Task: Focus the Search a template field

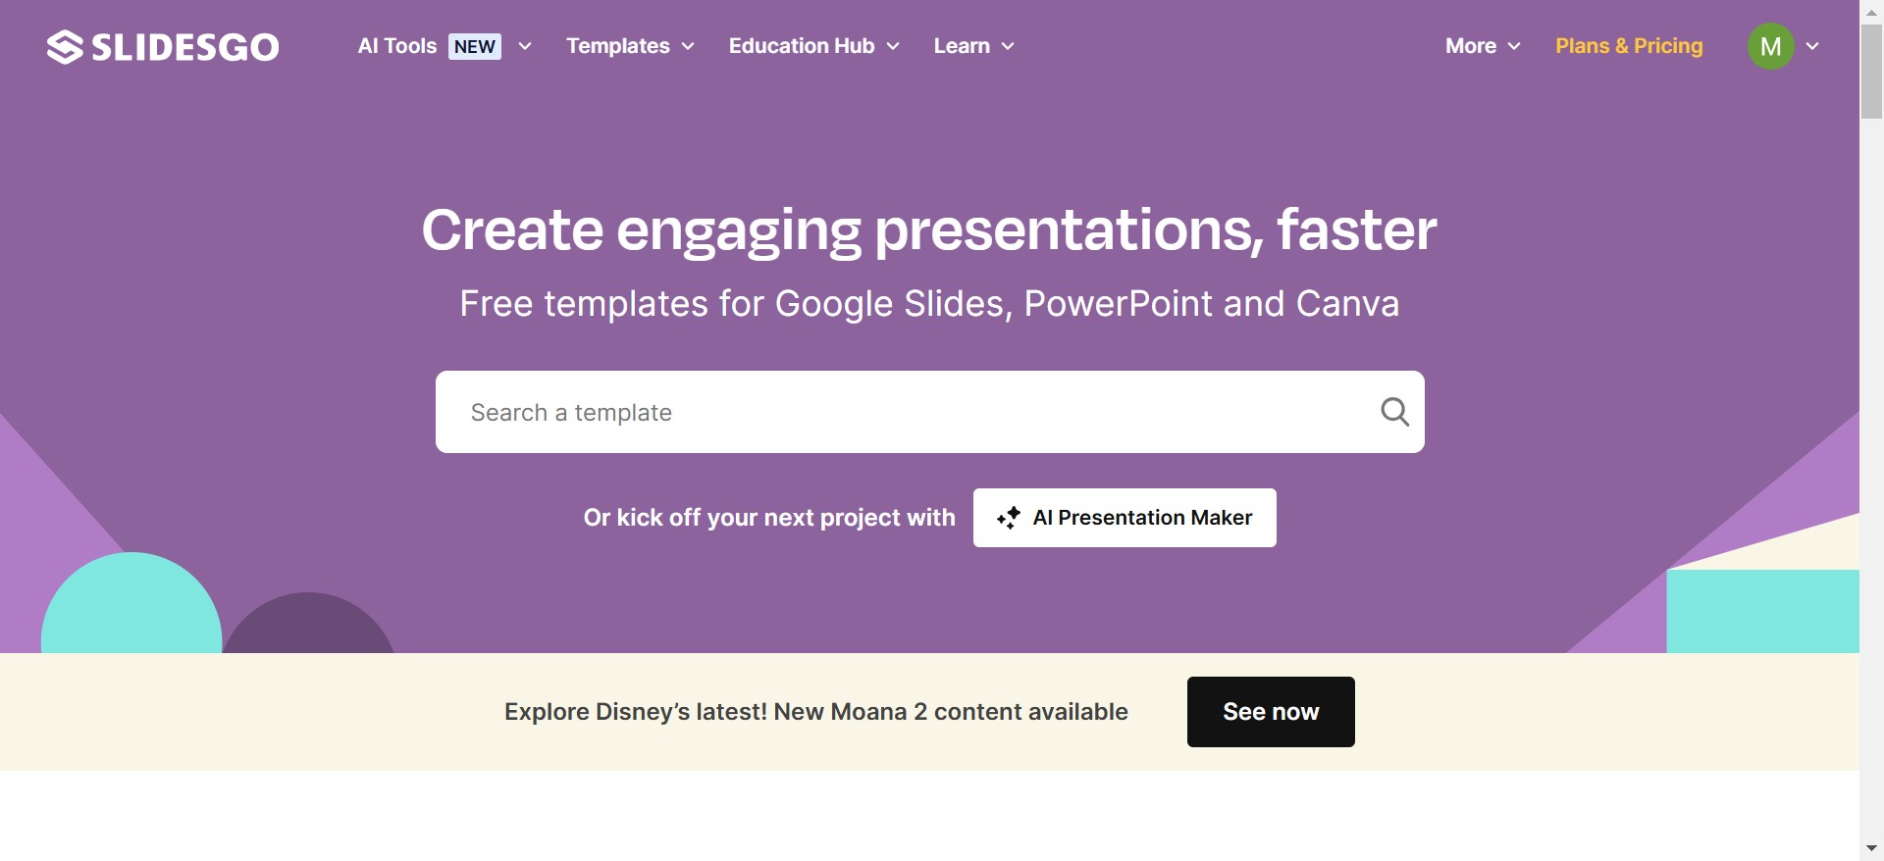Action: pos(903,412)
